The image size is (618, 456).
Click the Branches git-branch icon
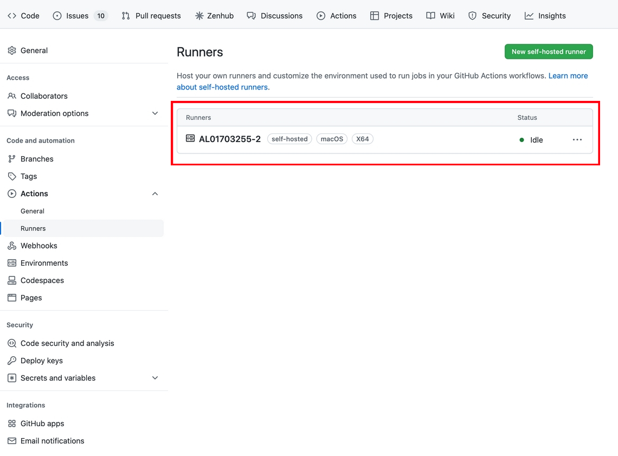point(12,159)
